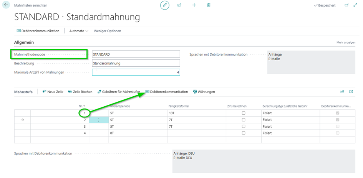Click the Beschreibung input field
363x178 pixels.
click(136, 63)
